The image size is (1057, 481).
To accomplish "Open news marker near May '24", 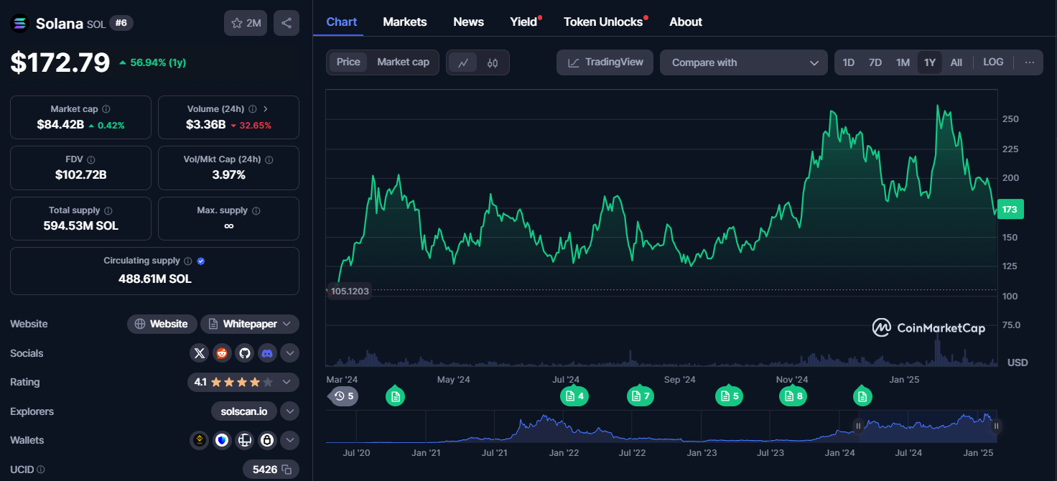I will click(x=395, y=396).
